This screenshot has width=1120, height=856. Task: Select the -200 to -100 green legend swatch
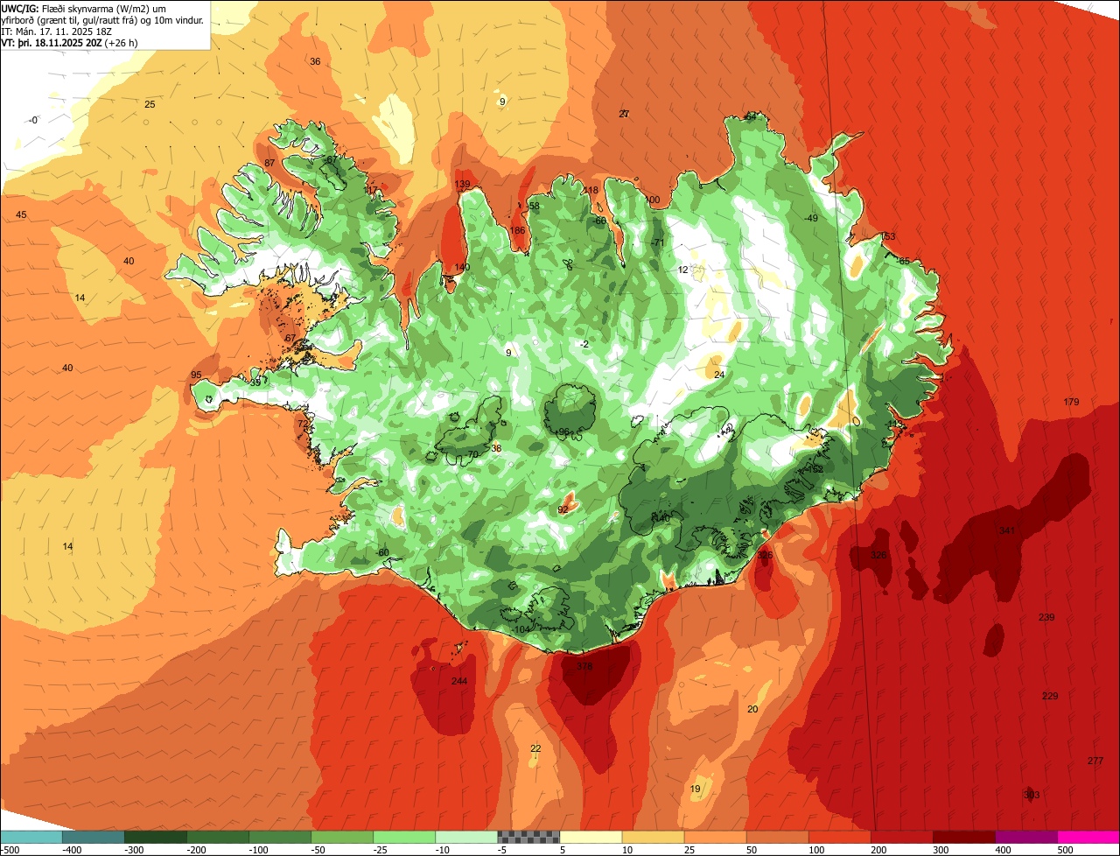click(x=217, y=837)
